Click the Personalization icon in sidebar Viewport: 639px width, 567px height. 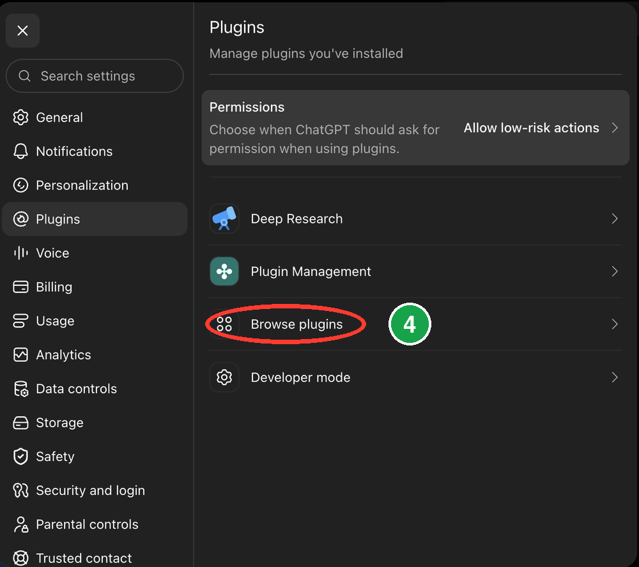pos(21,185)
